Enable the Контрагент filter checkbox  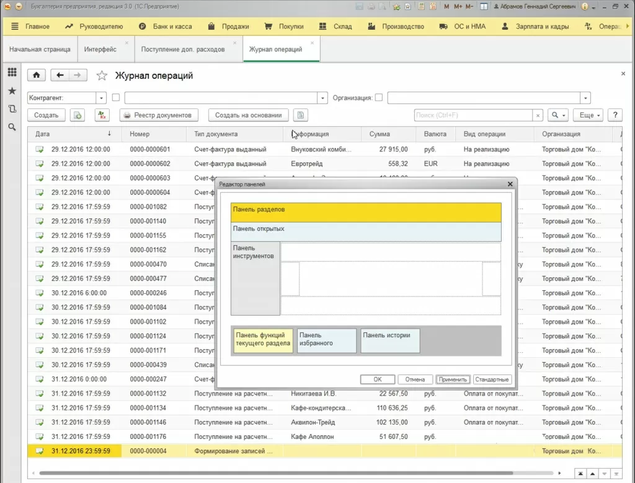[116, 97]
